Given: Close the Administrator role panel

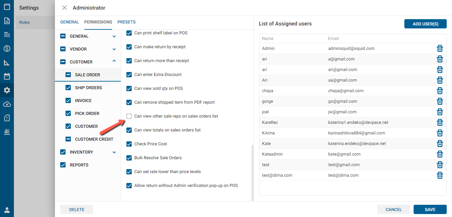Looking at the screenshot, I should pos(65,8).
